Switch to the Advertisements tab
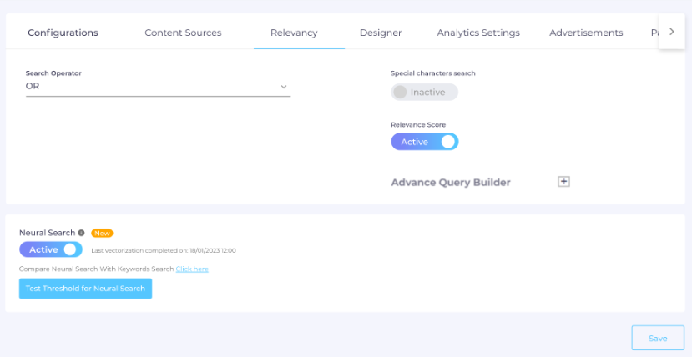692x357 pixels. click(586, 33)
